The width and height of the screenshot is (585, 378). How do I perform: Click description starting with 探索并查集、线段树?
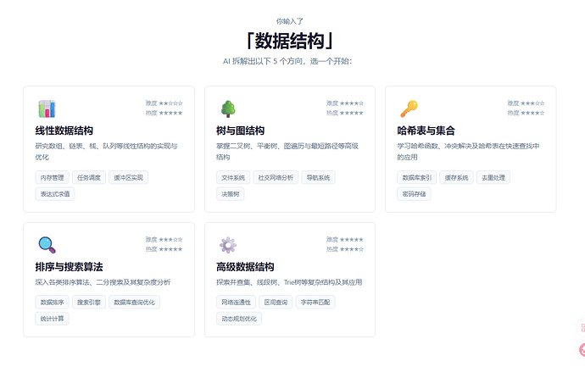(x=289, y=282)
